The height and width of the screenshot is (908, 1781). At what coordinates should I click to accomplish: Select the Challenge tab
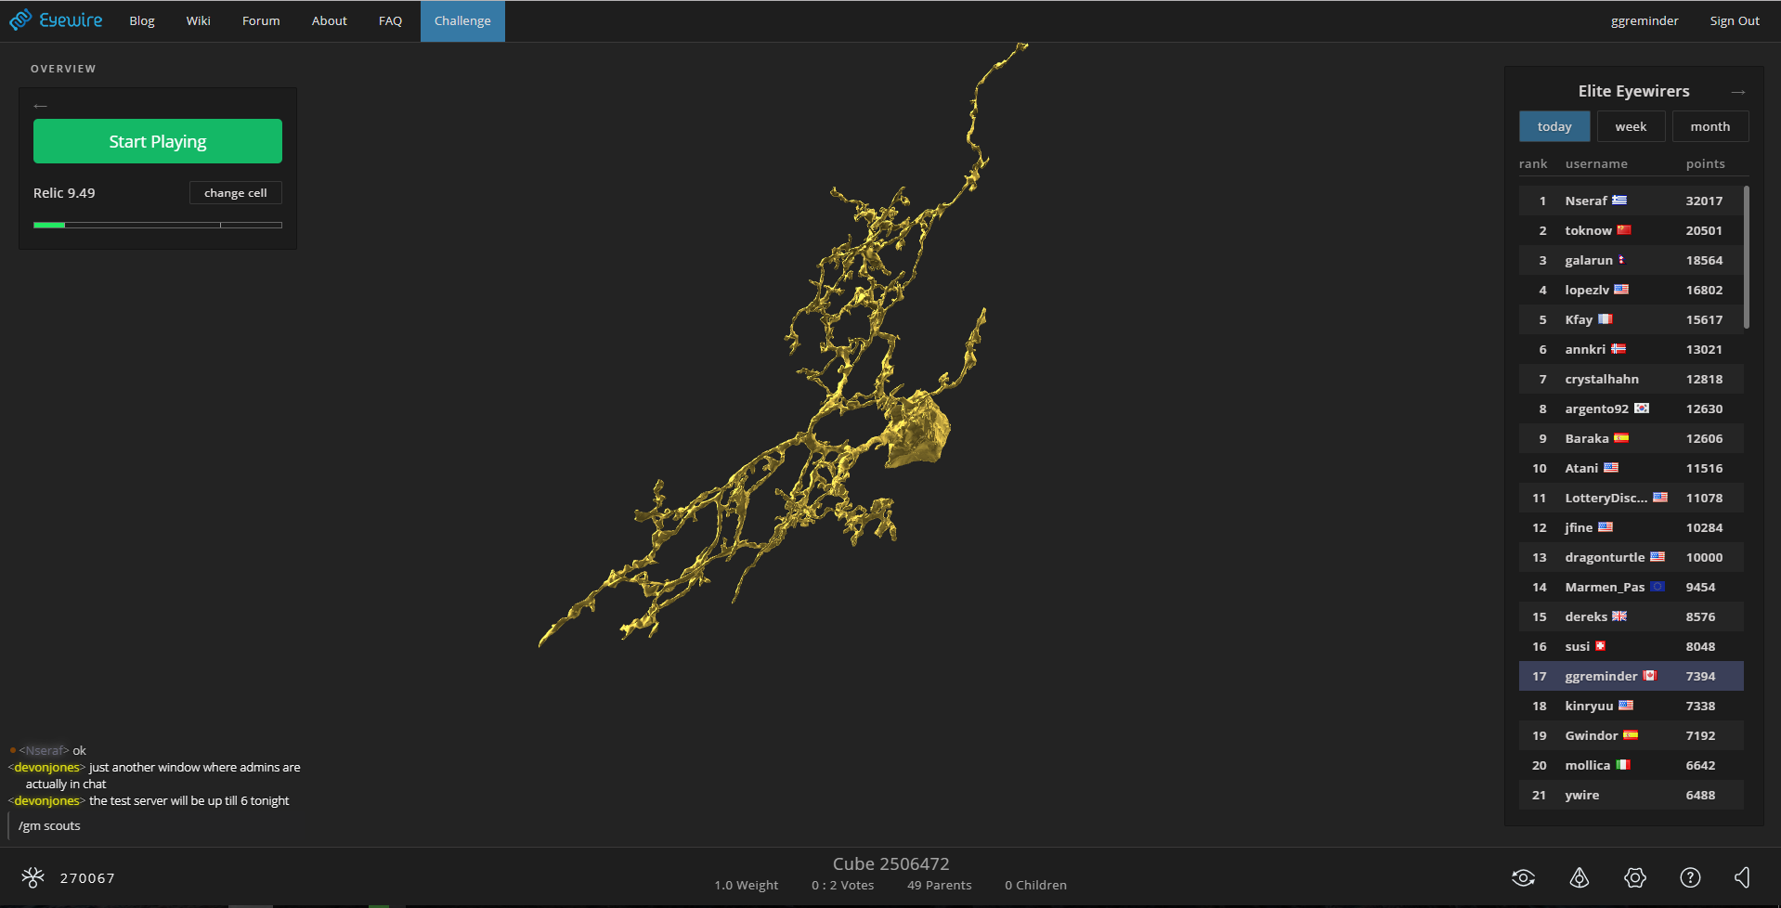click(x=462, y=21)
